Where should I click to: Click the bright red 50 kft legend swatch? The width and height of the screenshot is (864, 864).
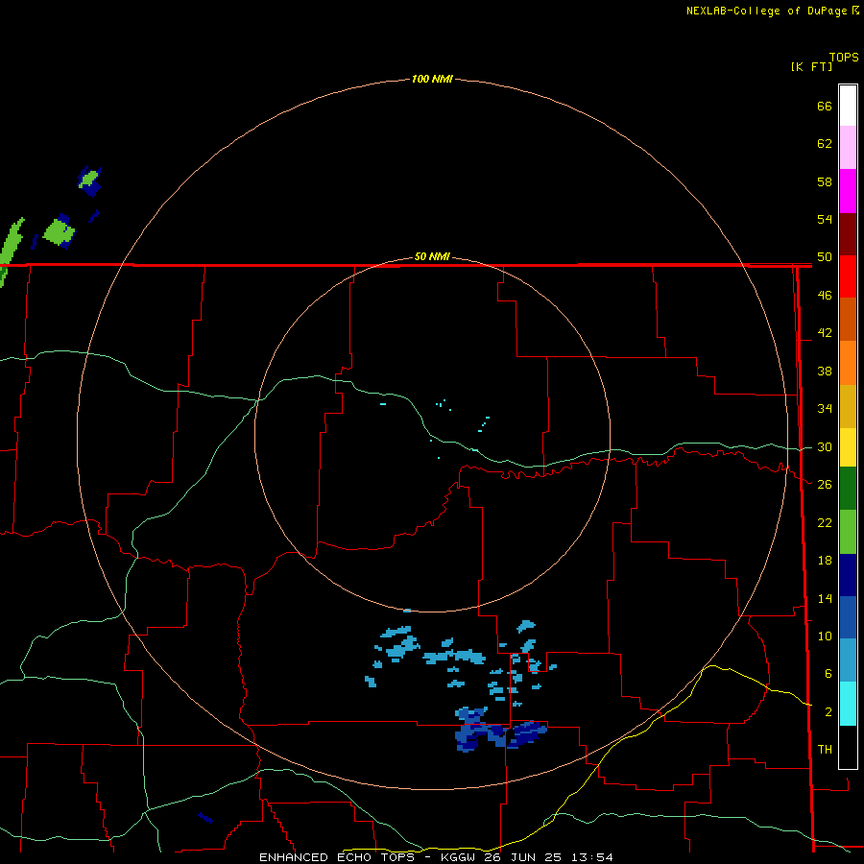848,276
